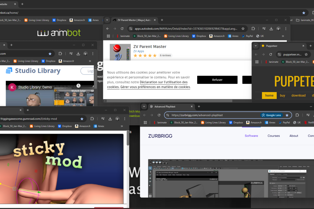Open Chrome menu dots in Autodesk window
The height and width of the screenshot is (209, 314).
click(286, 29)
